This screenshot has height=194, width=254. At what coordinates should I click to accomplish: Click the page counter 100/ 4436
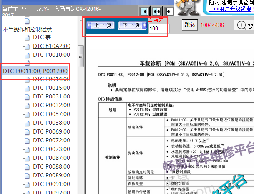click(212, 25)
